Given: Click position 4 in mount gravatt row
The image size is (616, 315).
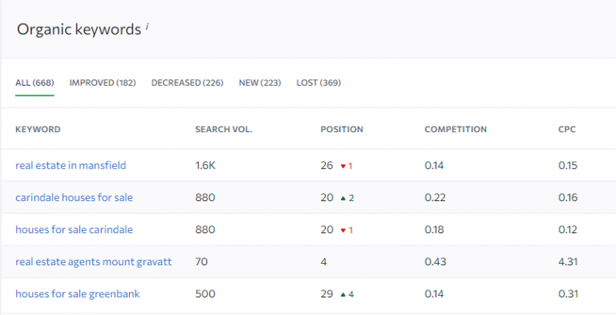Looking at the screenshot, I should (323, 262).
